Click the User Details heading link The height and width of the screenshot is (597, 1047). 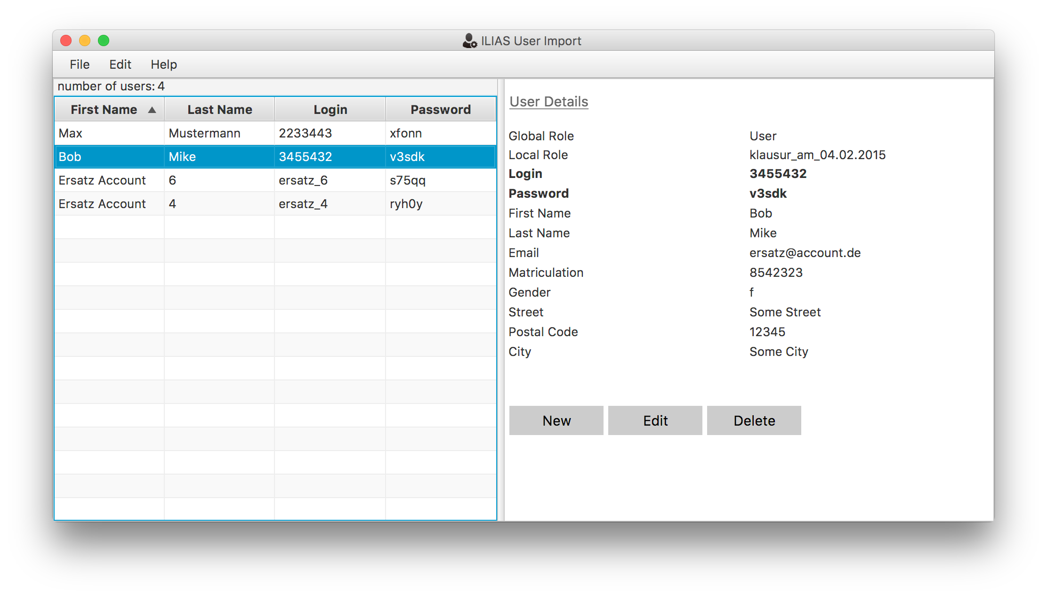pyautogui.click(x=548, y=102)
